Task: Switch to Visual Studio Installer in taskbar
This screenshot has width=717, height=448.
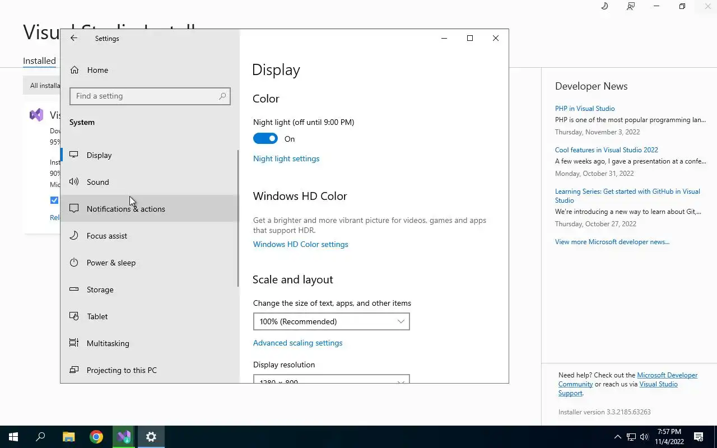Action: (x=124, y=437)
